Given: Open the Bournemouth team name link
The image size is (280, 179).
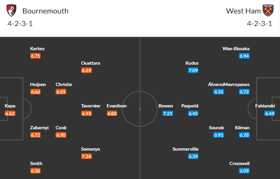Looking at the screenshot, I should point(45,11).
